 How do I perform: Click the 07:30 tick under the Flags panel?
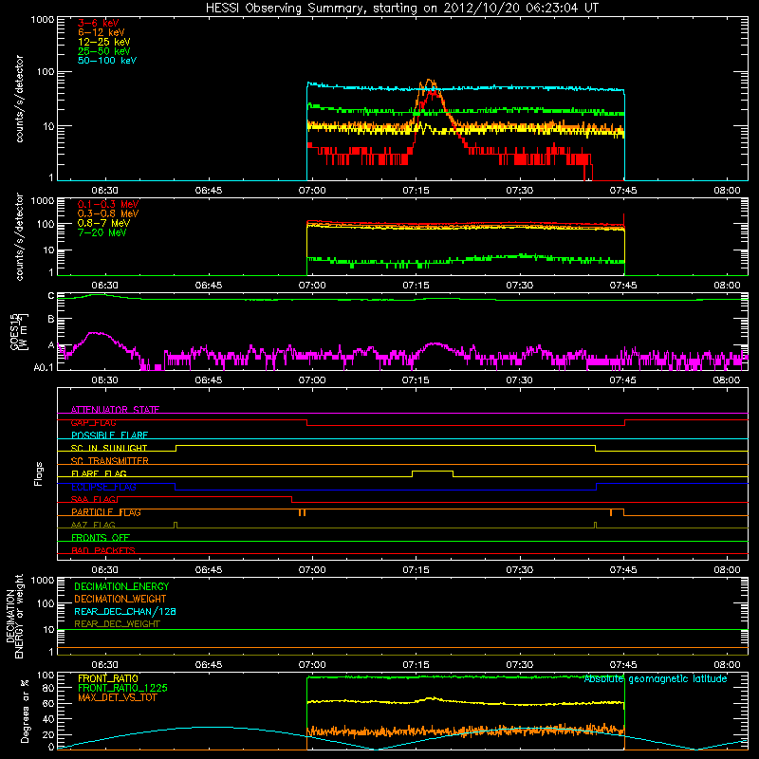click(x=519, y=570)
